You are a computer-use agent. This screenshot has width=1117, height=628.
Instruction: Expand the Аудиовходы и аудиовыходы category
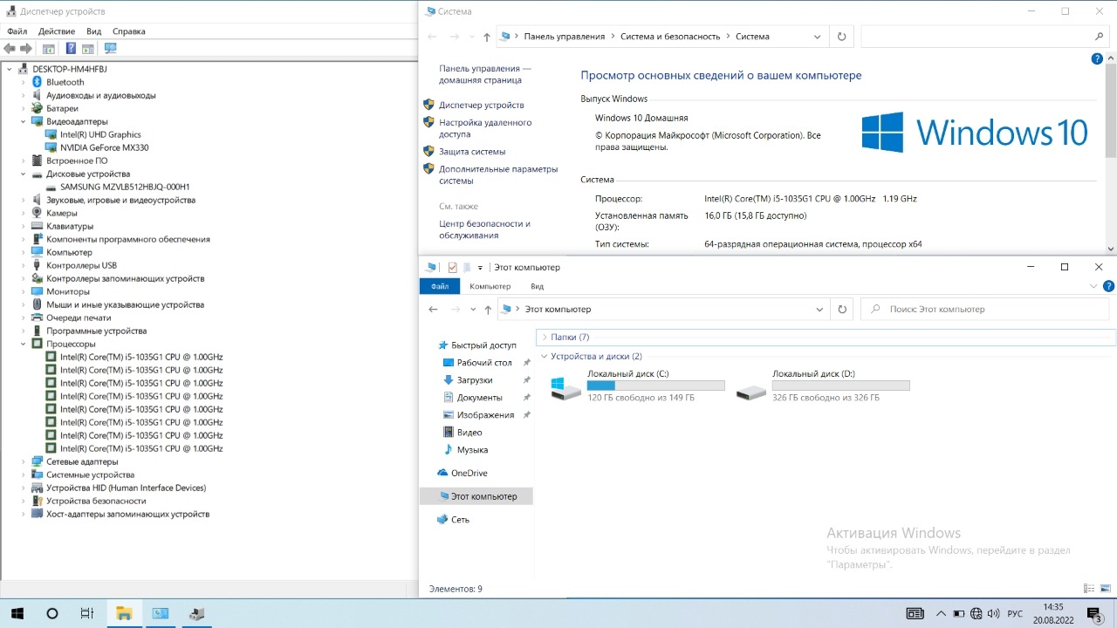click(24, 95)
